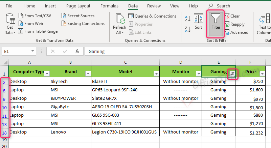Open Brand column filter dropdown
Screen dimensions: 271x148
tap(88, 74)
